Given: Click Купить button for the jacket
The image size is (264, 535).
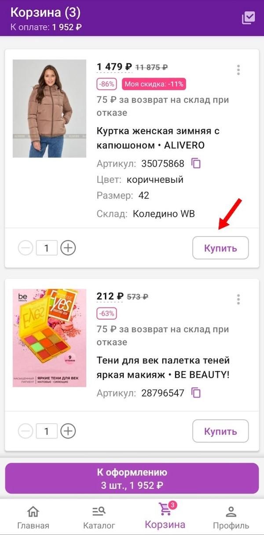Looking at the screenshot, I should [x=220, y=248].
